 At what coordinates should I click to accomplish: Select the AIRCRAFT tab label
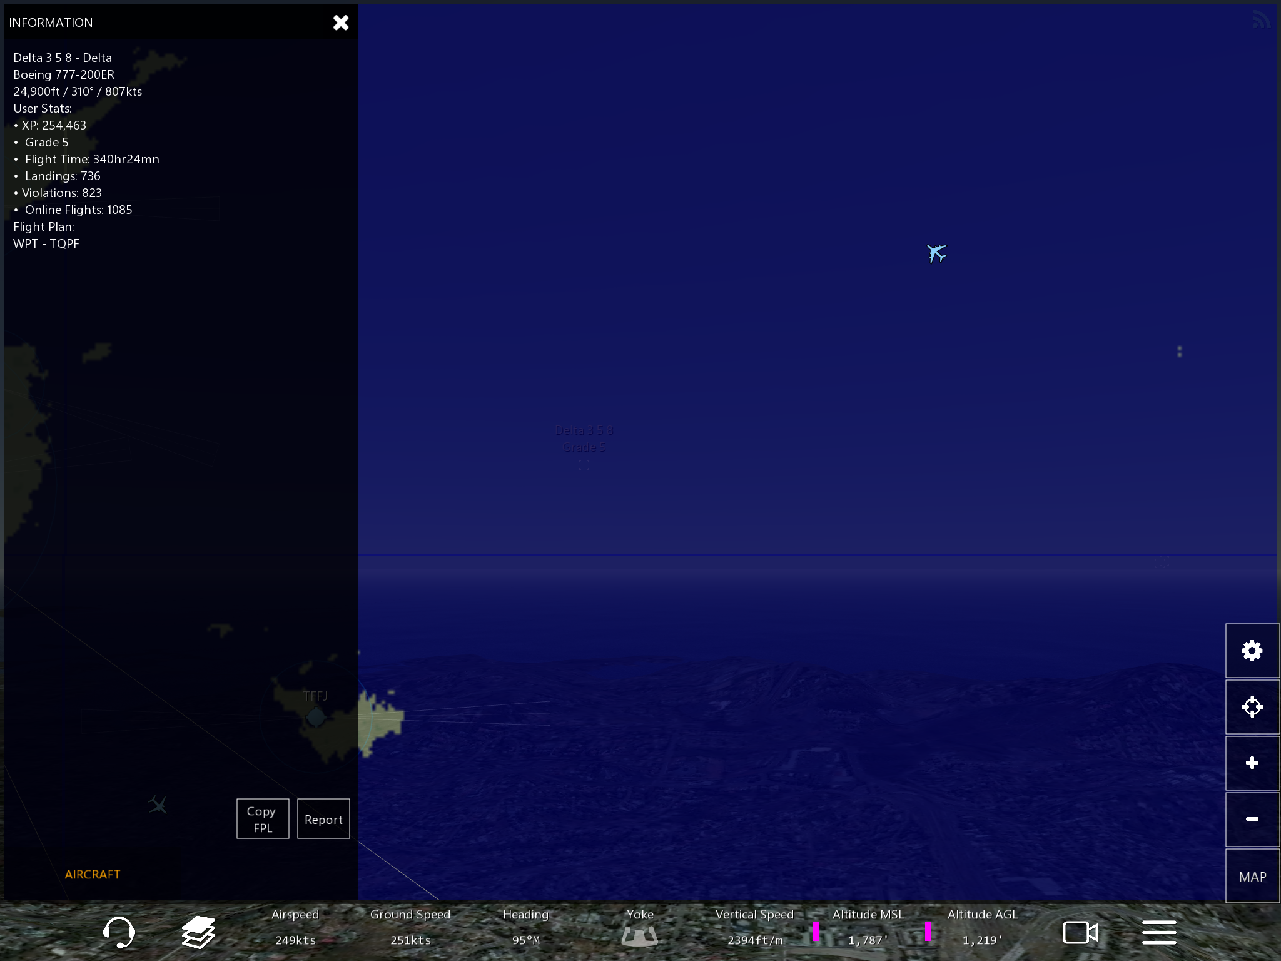pyautogui.click(x=93, y=874)
